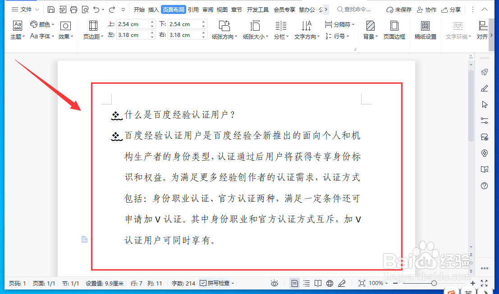The width and height of the screenshot is (499, 294).
Task: Switch to page layout view button
Action: (295, 283)
